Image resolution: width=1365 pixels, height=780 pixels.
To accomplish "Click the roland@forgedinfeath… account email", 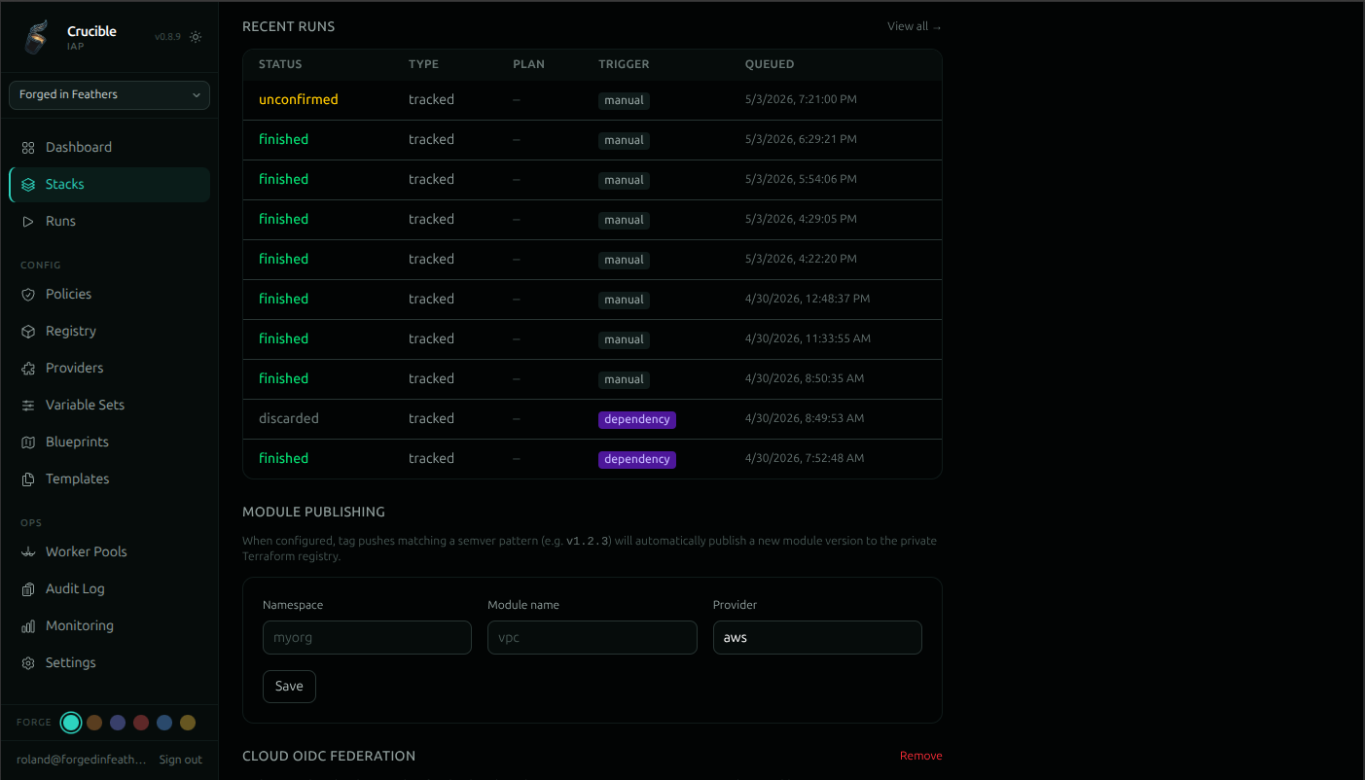I will [82, 760].
